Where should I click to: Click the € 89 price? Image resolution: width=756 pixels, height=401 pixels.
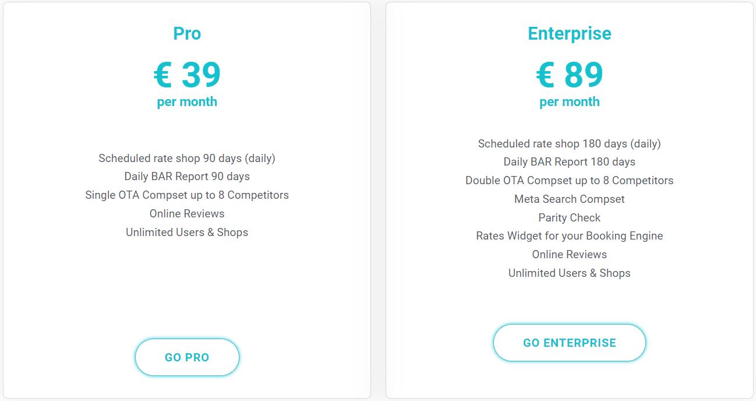coord(569,75)
